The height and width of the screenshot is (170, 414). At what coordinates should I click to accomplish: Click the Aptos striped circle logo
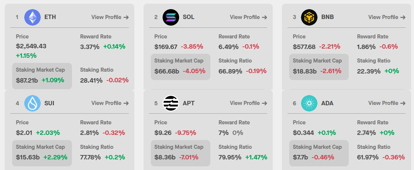(170, 103)
